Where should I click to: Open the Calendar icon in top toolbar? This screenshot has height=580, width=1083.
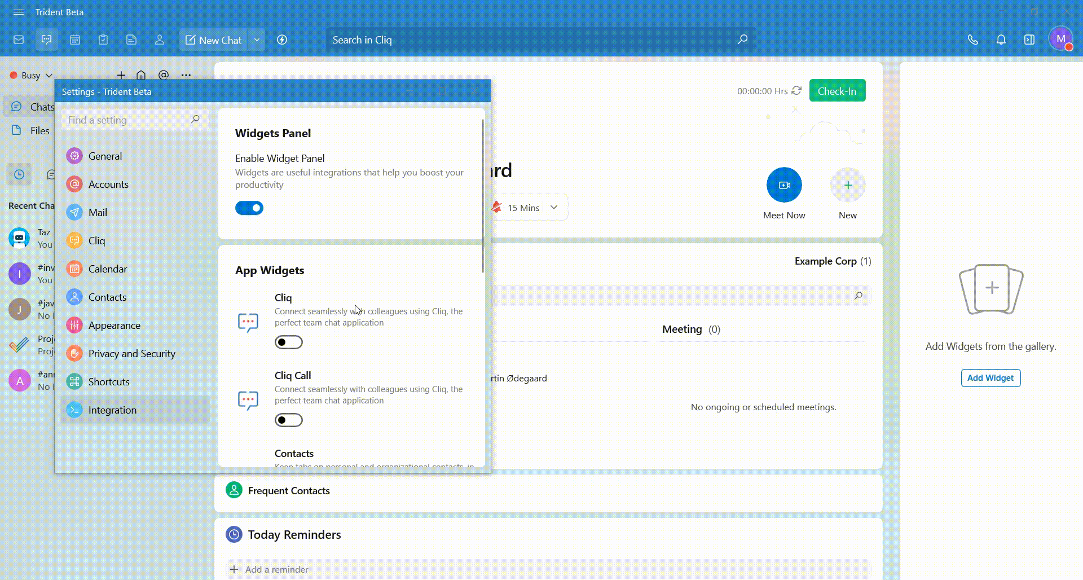[75, 40]
